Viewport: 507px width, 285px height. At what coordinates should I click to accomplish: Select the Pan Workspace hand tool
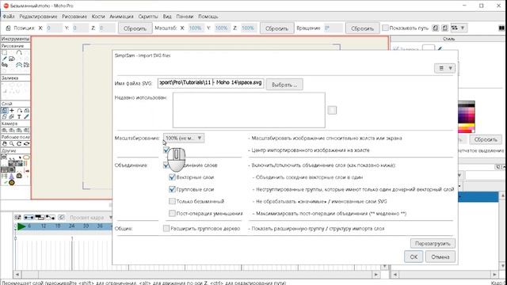5,144
